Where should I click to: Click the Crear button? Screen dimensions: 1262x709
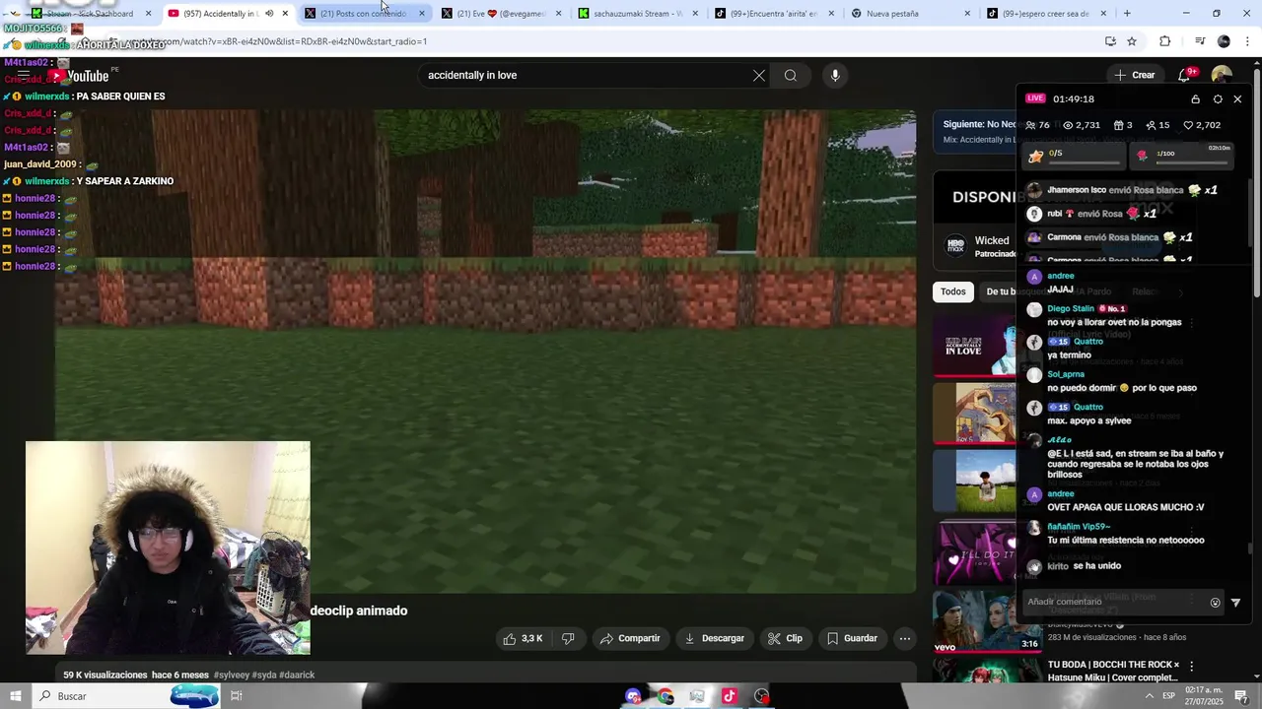(x=1134, y=75)
